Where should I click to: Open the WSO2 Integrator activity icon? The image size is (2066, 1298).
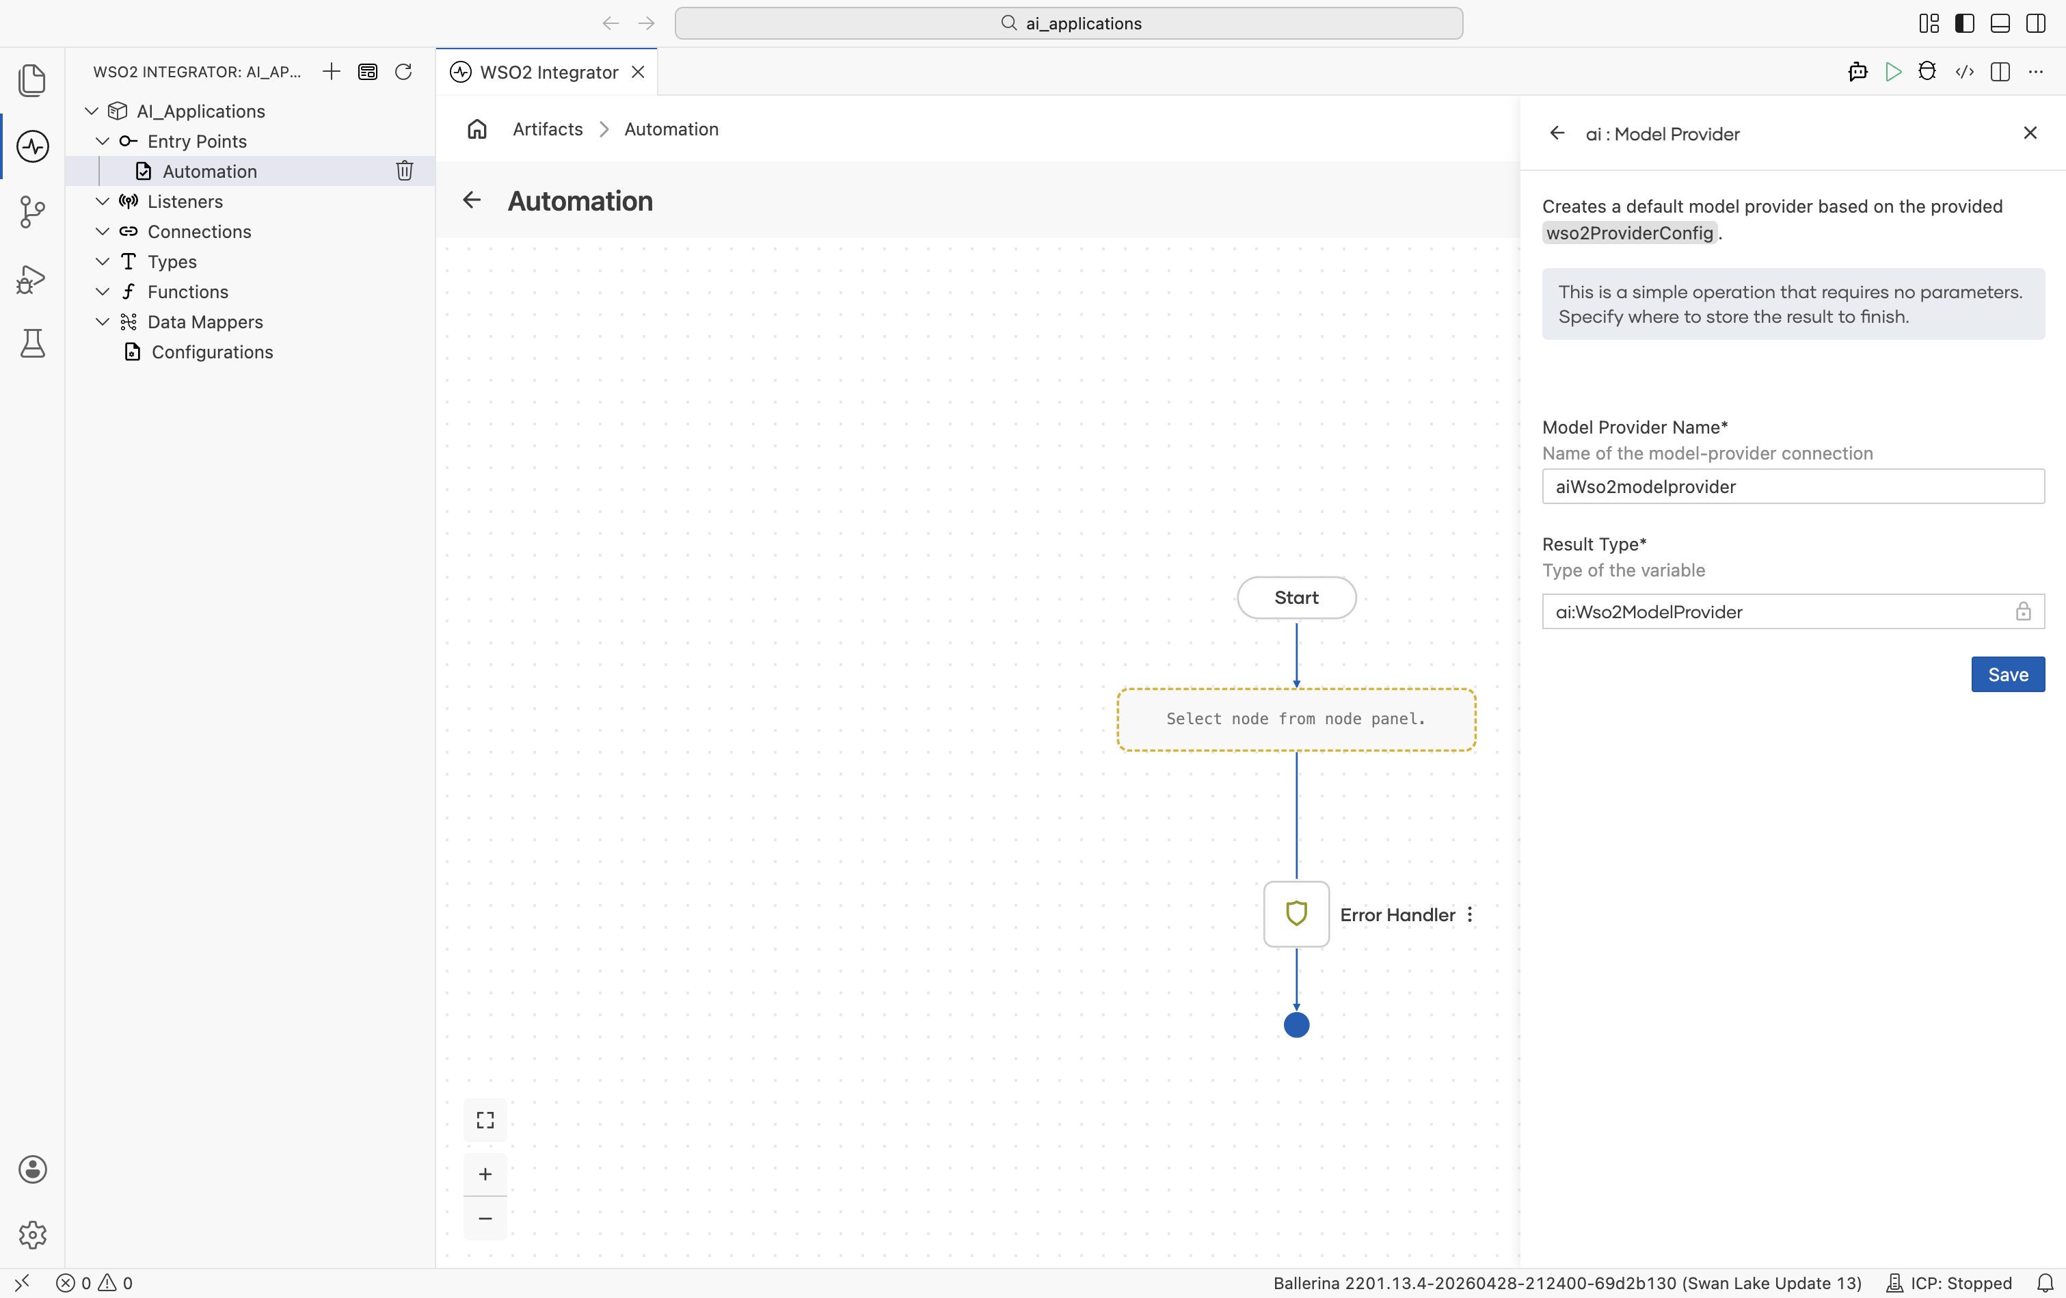coord(33,146)
